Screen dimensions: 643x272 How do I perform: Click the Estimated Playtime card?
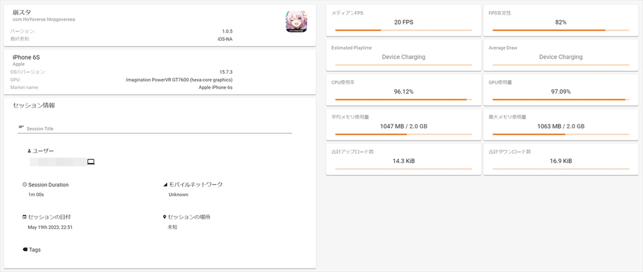403,55
